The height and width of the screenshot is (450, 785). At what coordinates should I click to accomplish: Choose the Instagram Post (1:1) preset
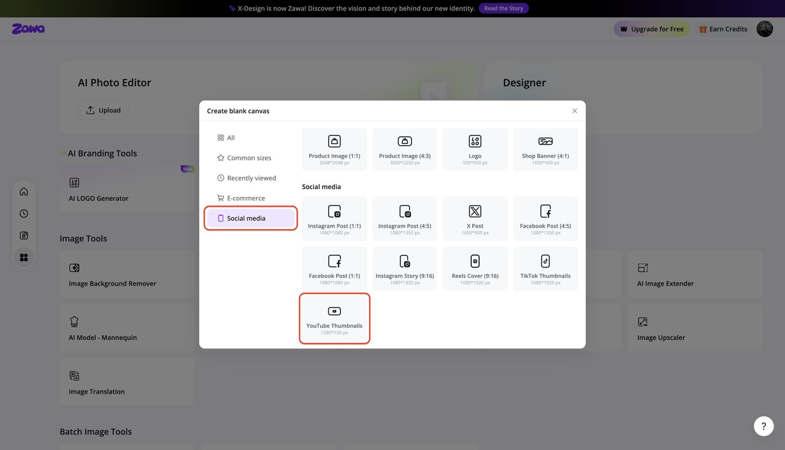(334, 219)
